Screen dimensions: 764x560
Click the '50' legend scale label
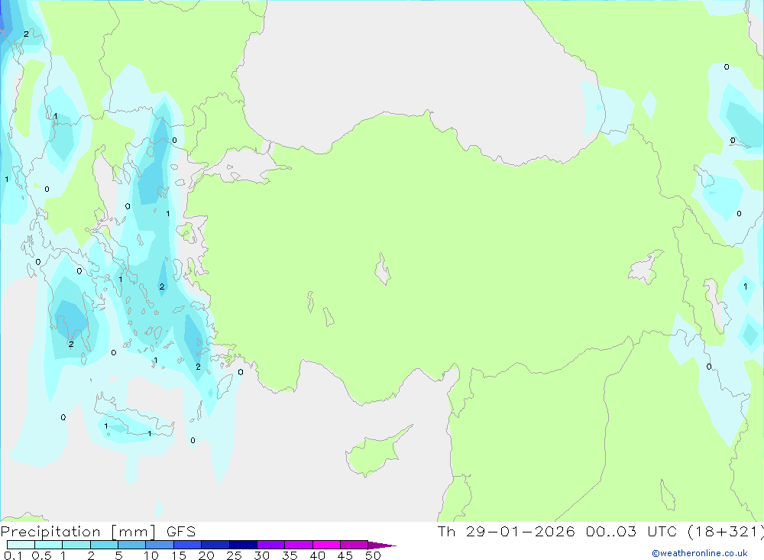pyautogui.click(x=374, y=555)
